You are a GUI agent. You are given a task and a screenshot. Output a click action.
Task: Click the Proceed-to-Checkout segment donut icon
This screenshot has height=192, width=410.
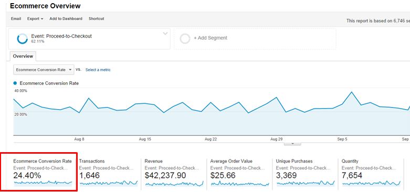[x=22, y=39]
